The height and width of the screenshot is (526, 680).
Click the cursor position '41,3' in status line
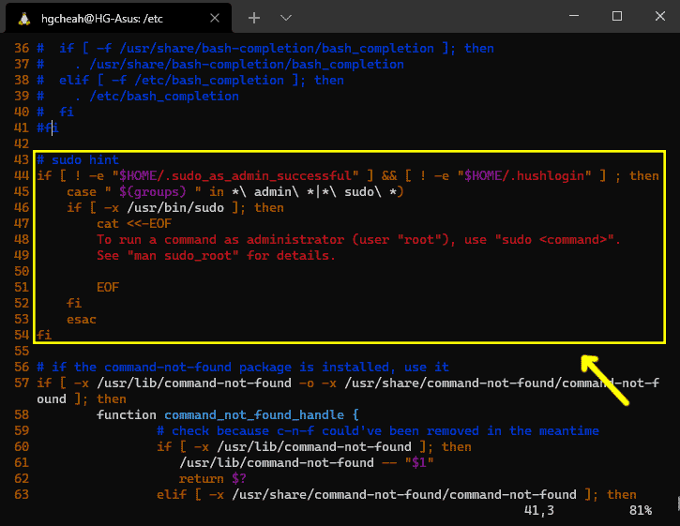[539, 510]
